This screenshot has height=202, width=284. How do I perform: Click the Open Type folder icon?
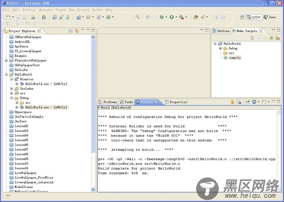point(196,17)
